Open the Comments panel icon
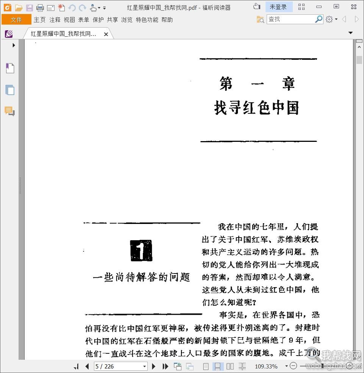The image size is (364, 373). click(x=9, y=111)
